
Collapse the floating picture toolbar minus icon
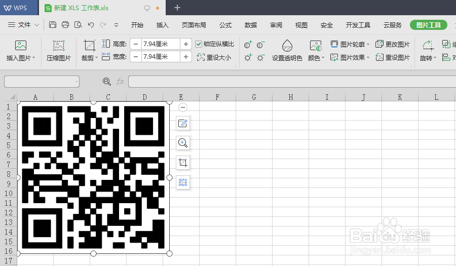(x=182, y=107)
